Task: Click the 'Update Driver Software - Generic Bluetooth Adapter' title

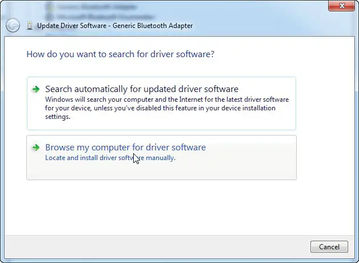Action: 115,26
